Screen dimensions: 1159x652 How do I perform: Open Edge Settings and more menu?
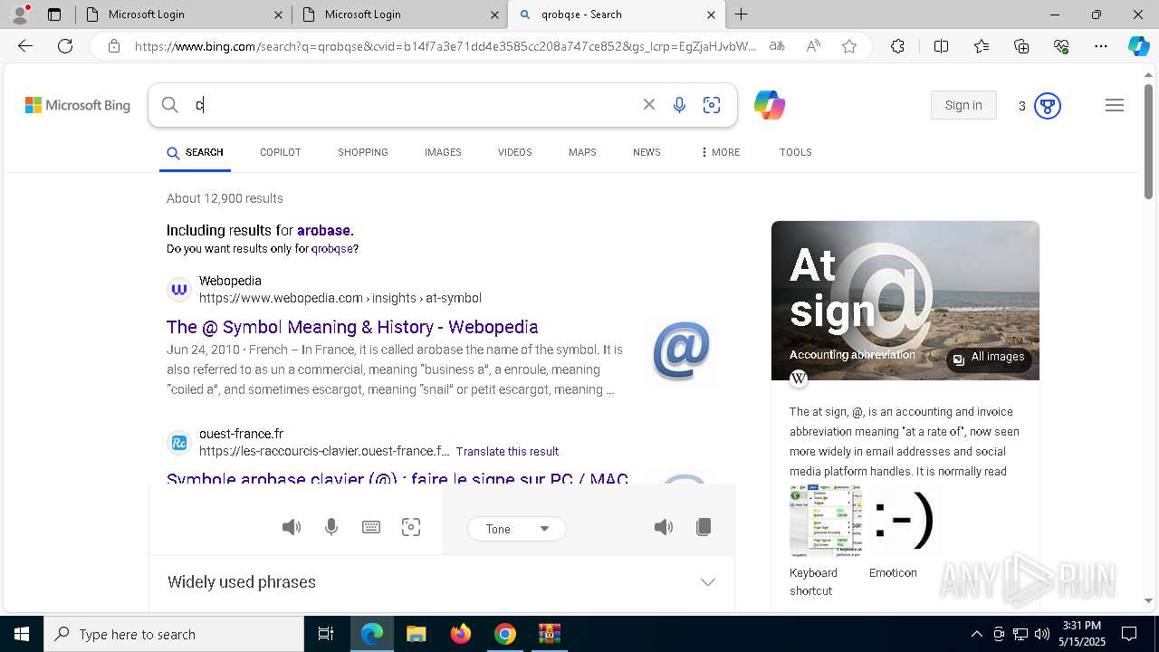1101,46
